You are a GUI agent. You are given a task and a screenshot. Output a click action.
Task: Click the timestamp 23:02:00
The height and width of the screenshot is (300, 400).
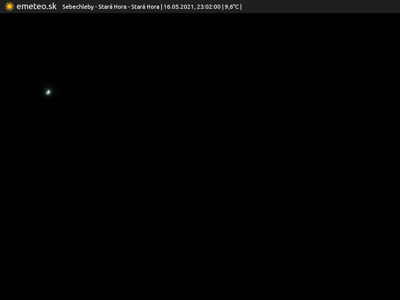coord(208,7)
